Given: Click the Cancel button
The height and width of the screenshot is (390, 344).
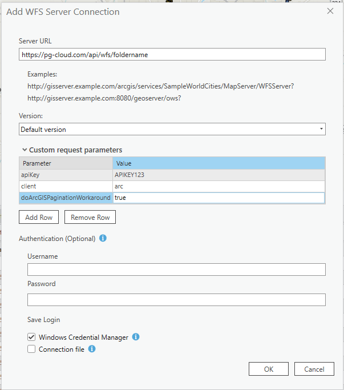Looking at the screenshot, I should (314, 369).
